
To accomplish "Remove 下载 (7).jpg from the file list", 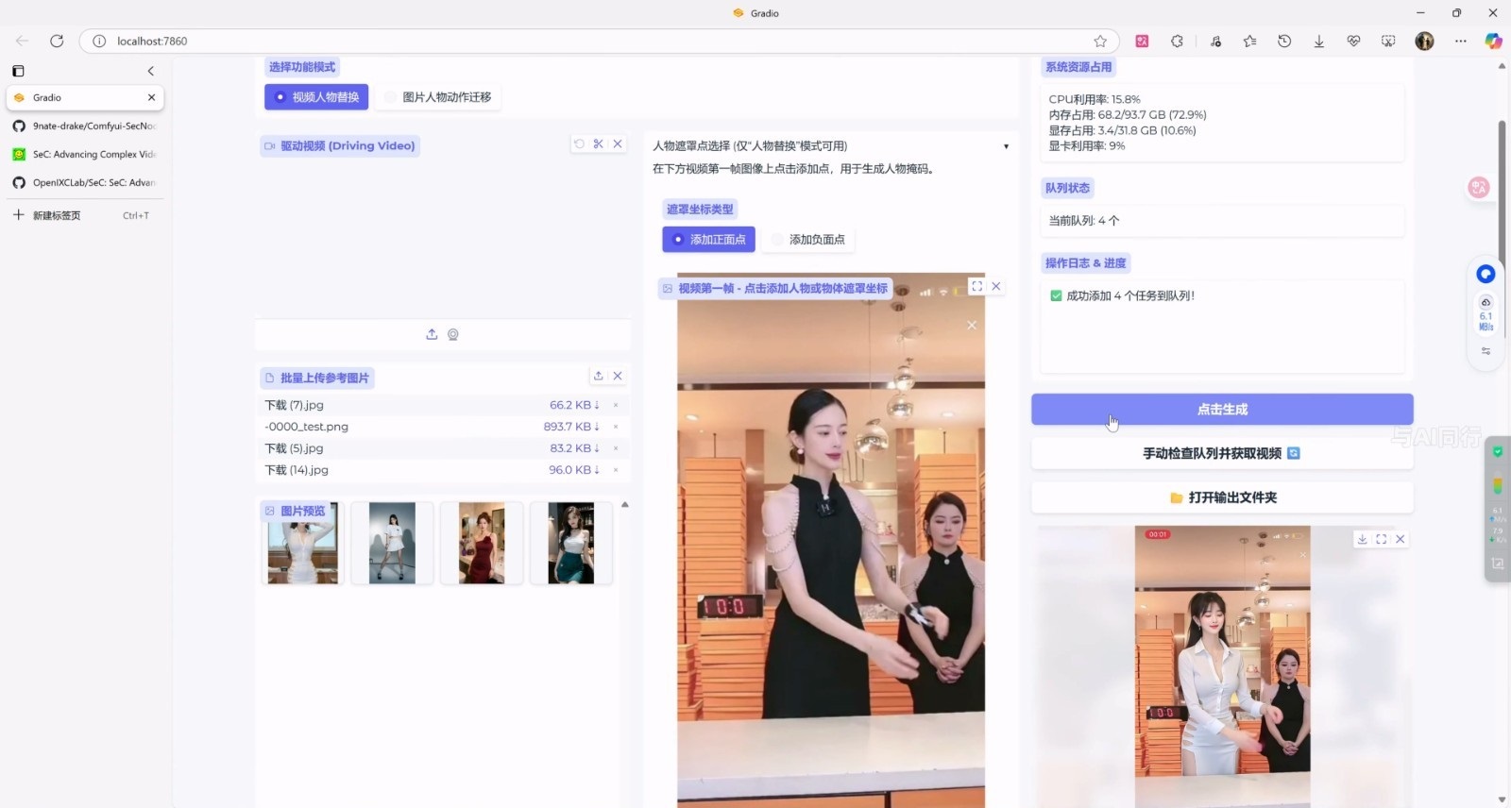I will 616,405.
